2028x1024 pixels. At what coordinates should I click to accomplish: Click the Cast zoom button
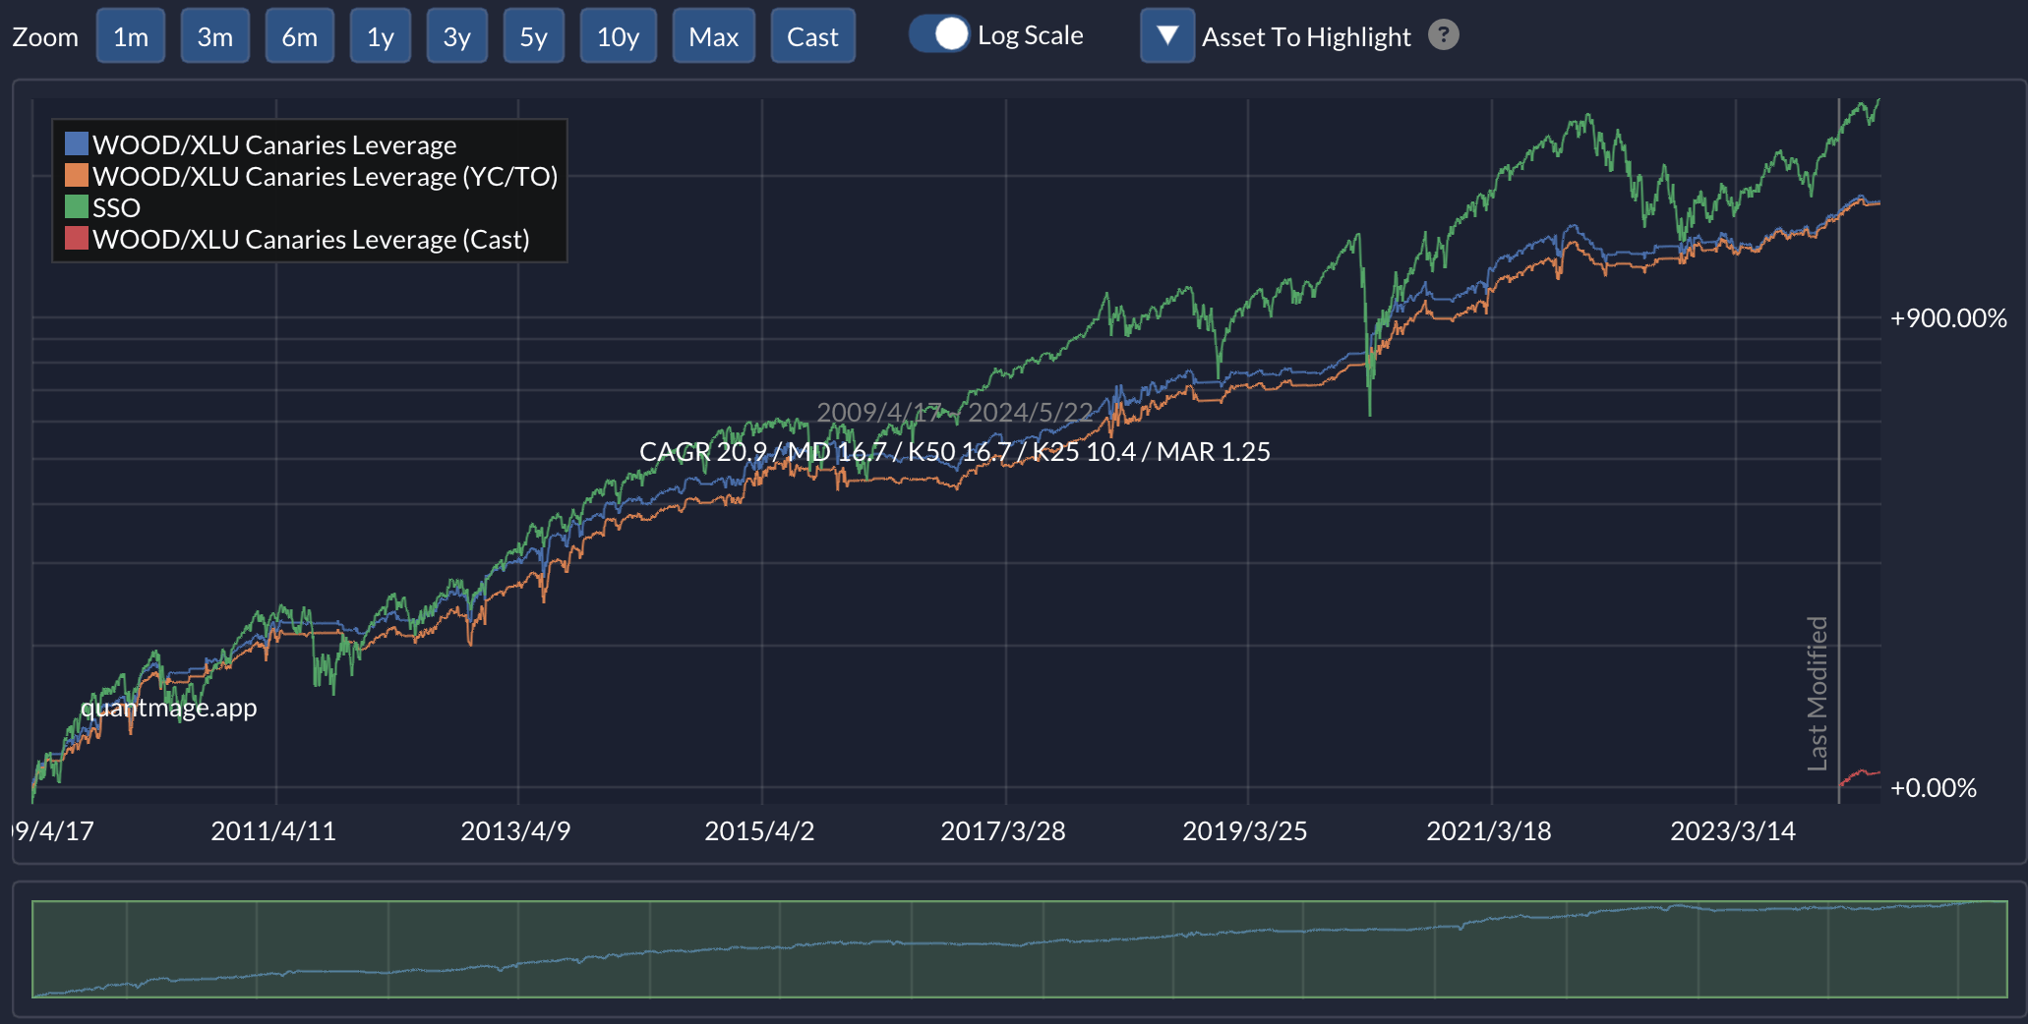[x=813, y=35]
